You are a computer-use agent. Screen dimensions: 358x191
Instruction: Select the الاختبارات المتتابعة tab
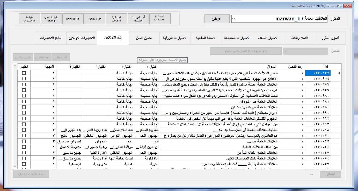(x=237, y=38)
